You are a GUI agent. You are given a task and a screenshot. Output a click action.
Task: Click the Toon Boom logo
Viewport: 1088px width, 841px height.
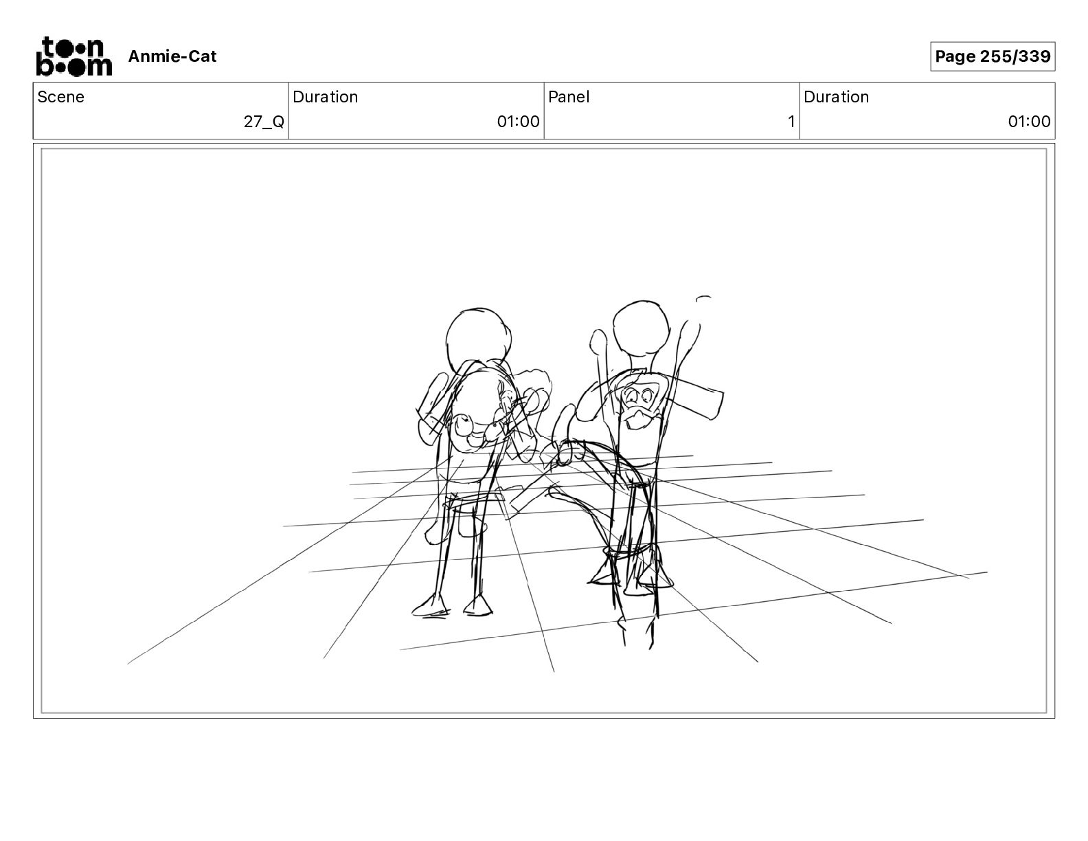point(73,56)
